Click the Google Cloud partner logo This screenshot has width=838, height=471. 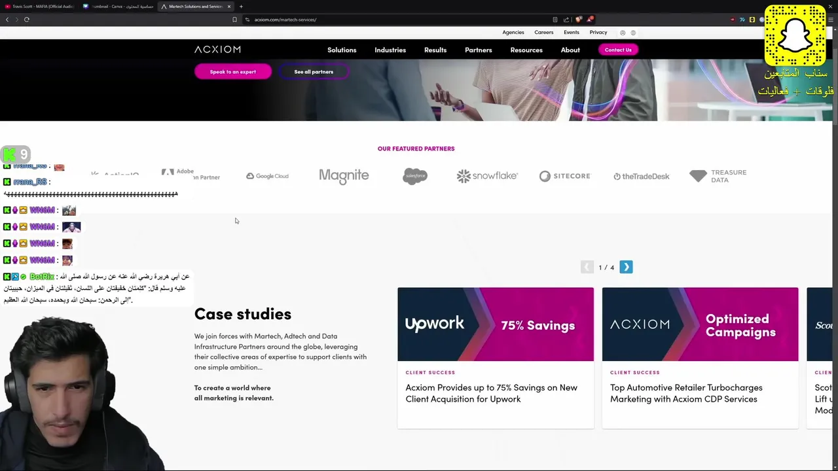pos(267,176)
